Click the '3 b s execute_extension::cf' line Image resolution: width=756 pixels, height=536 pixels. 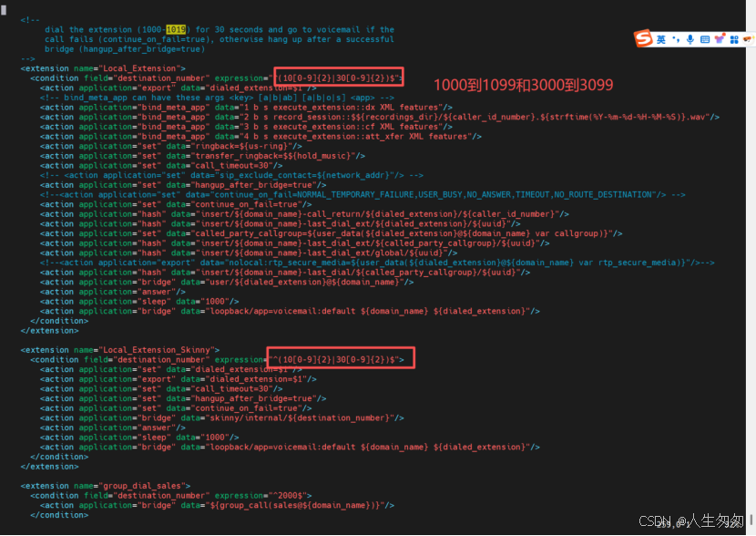click(x=246, y=127)
